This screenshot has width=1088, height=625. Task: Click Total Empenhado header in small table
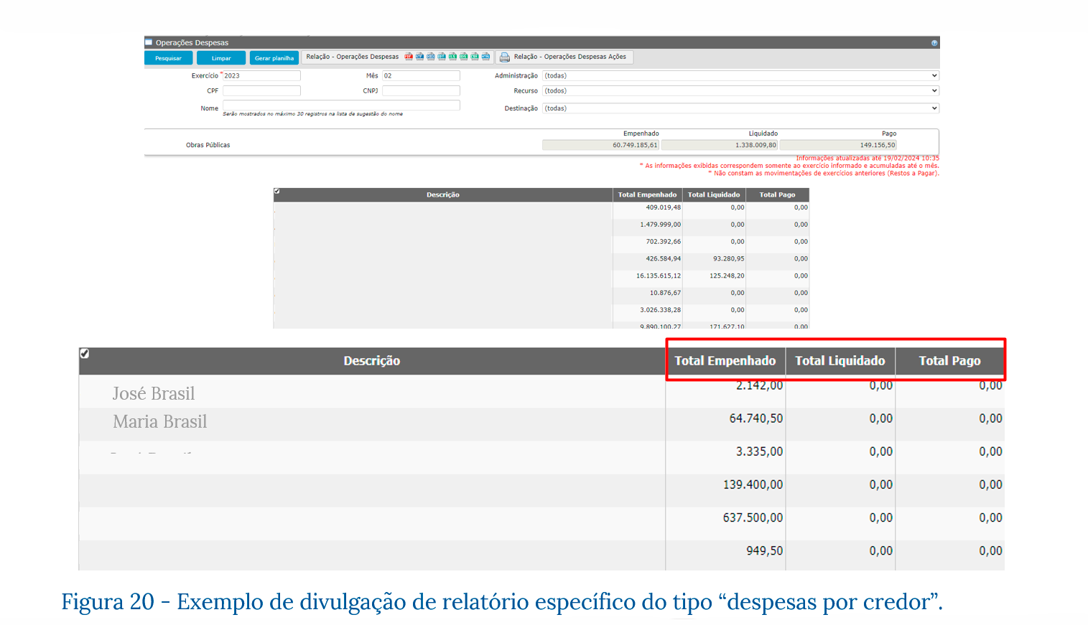coord(647,194)
